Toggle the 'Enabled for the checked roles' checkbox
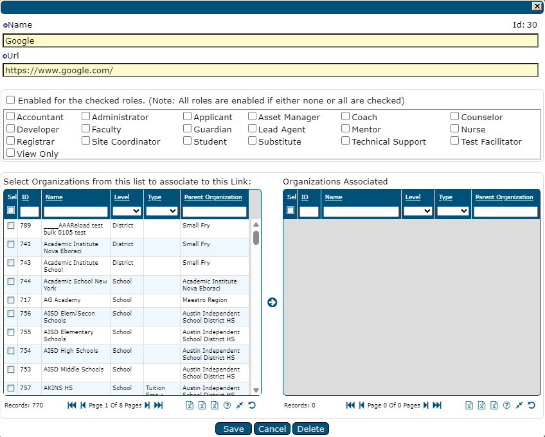This screenshot has width=545, height=437. [11, 100]
